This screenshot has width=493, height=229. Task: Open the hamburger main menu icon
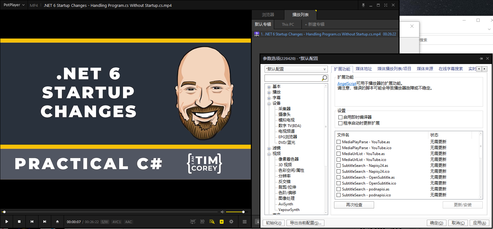pyautogui.click(x=245, y=222)
